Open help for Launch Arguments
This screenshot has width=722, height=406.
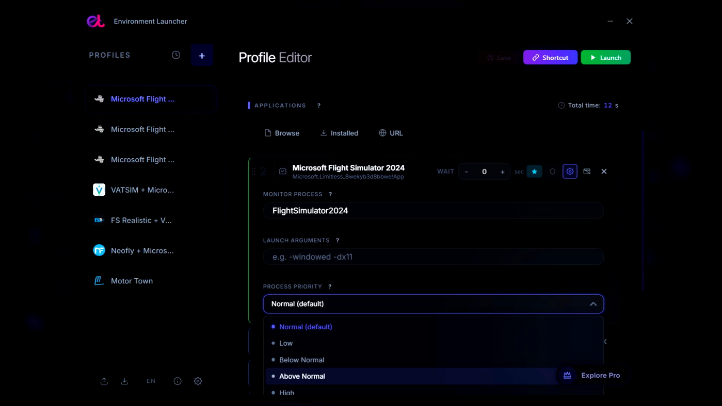[x=338, y=241]
